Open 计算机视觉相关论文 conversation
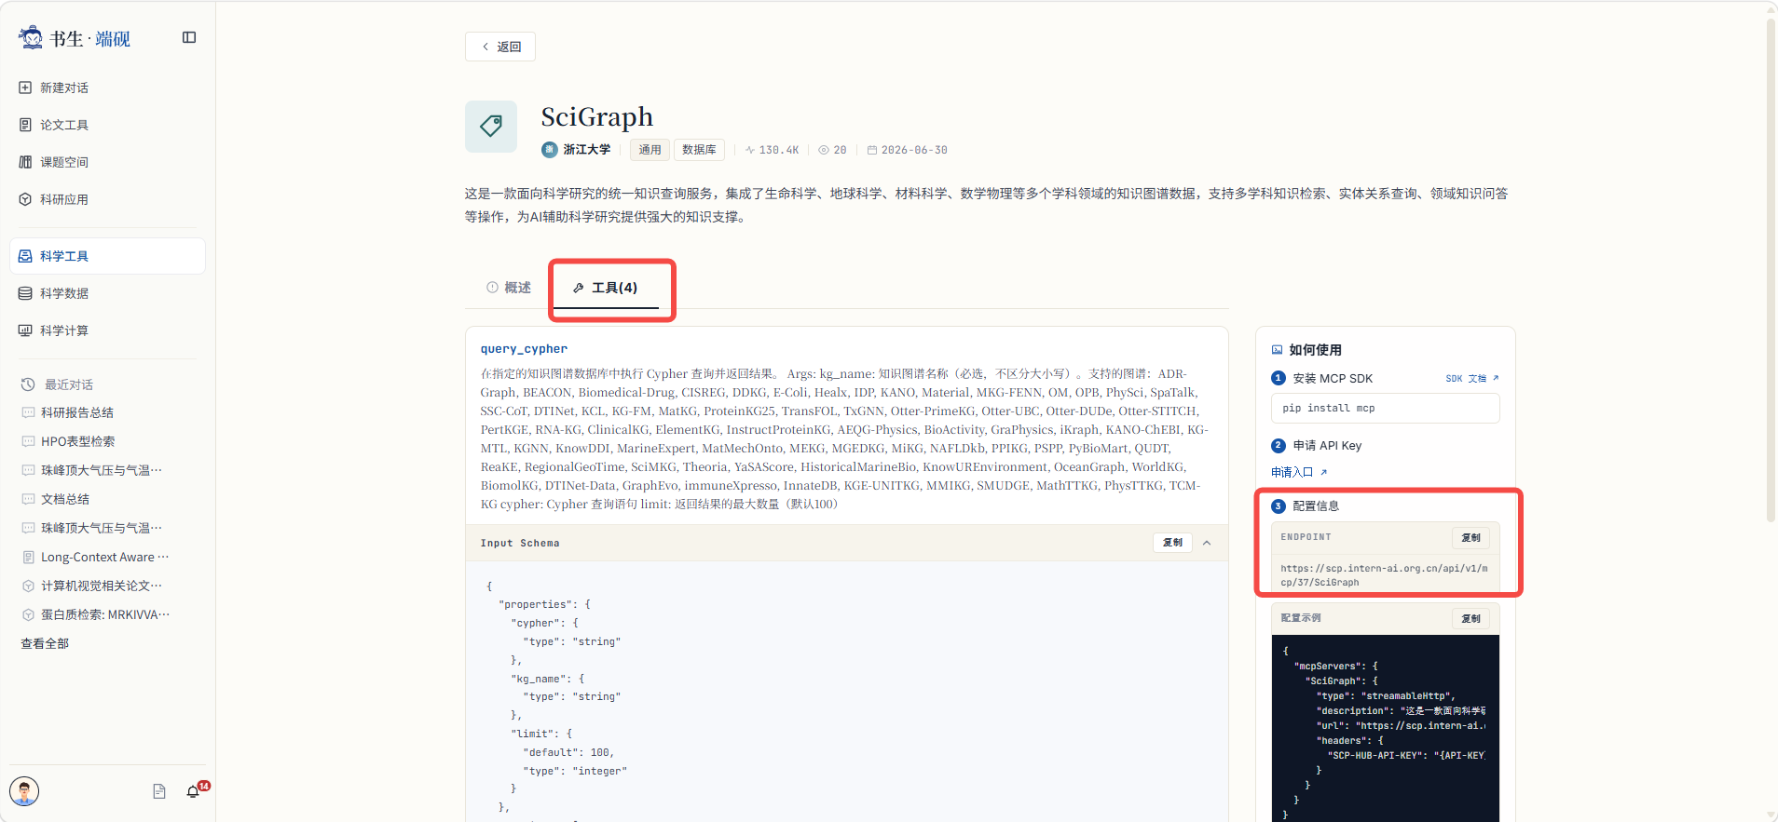The height and width of the screenshot is (822, 1778). [x=93, y=586]
